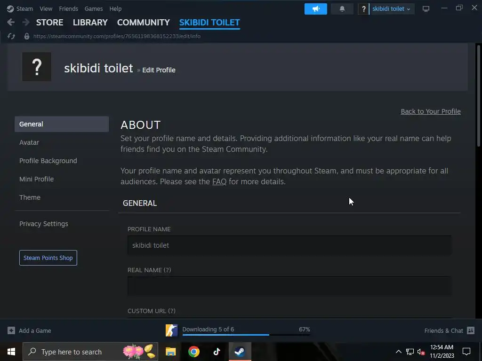Switch to Big Picture mode monitor icon

pos(426,9)
